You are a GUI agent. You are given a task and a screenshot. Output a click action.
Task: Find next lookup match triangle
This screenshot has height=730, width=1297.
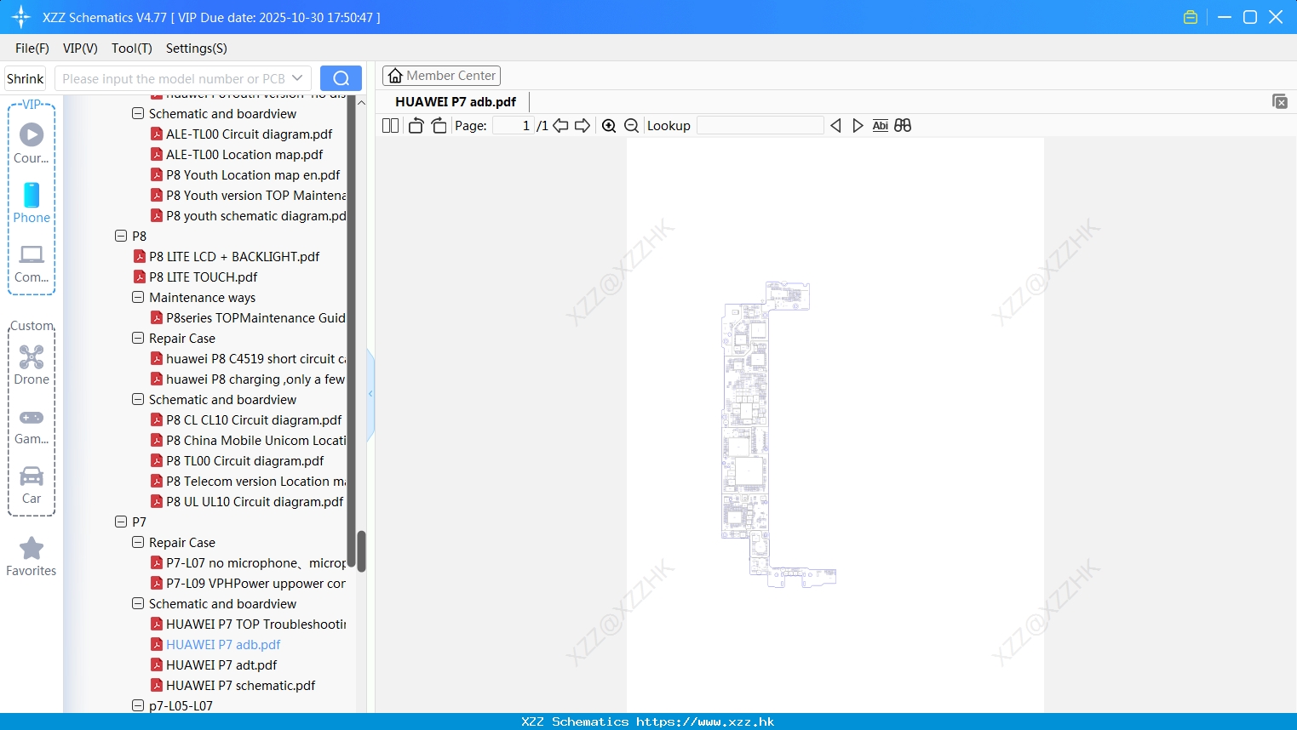point(858,126)
